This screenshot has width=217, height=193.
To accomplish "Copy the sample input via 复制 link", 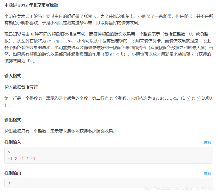I will pyautogui.click(x=207, y=142).
